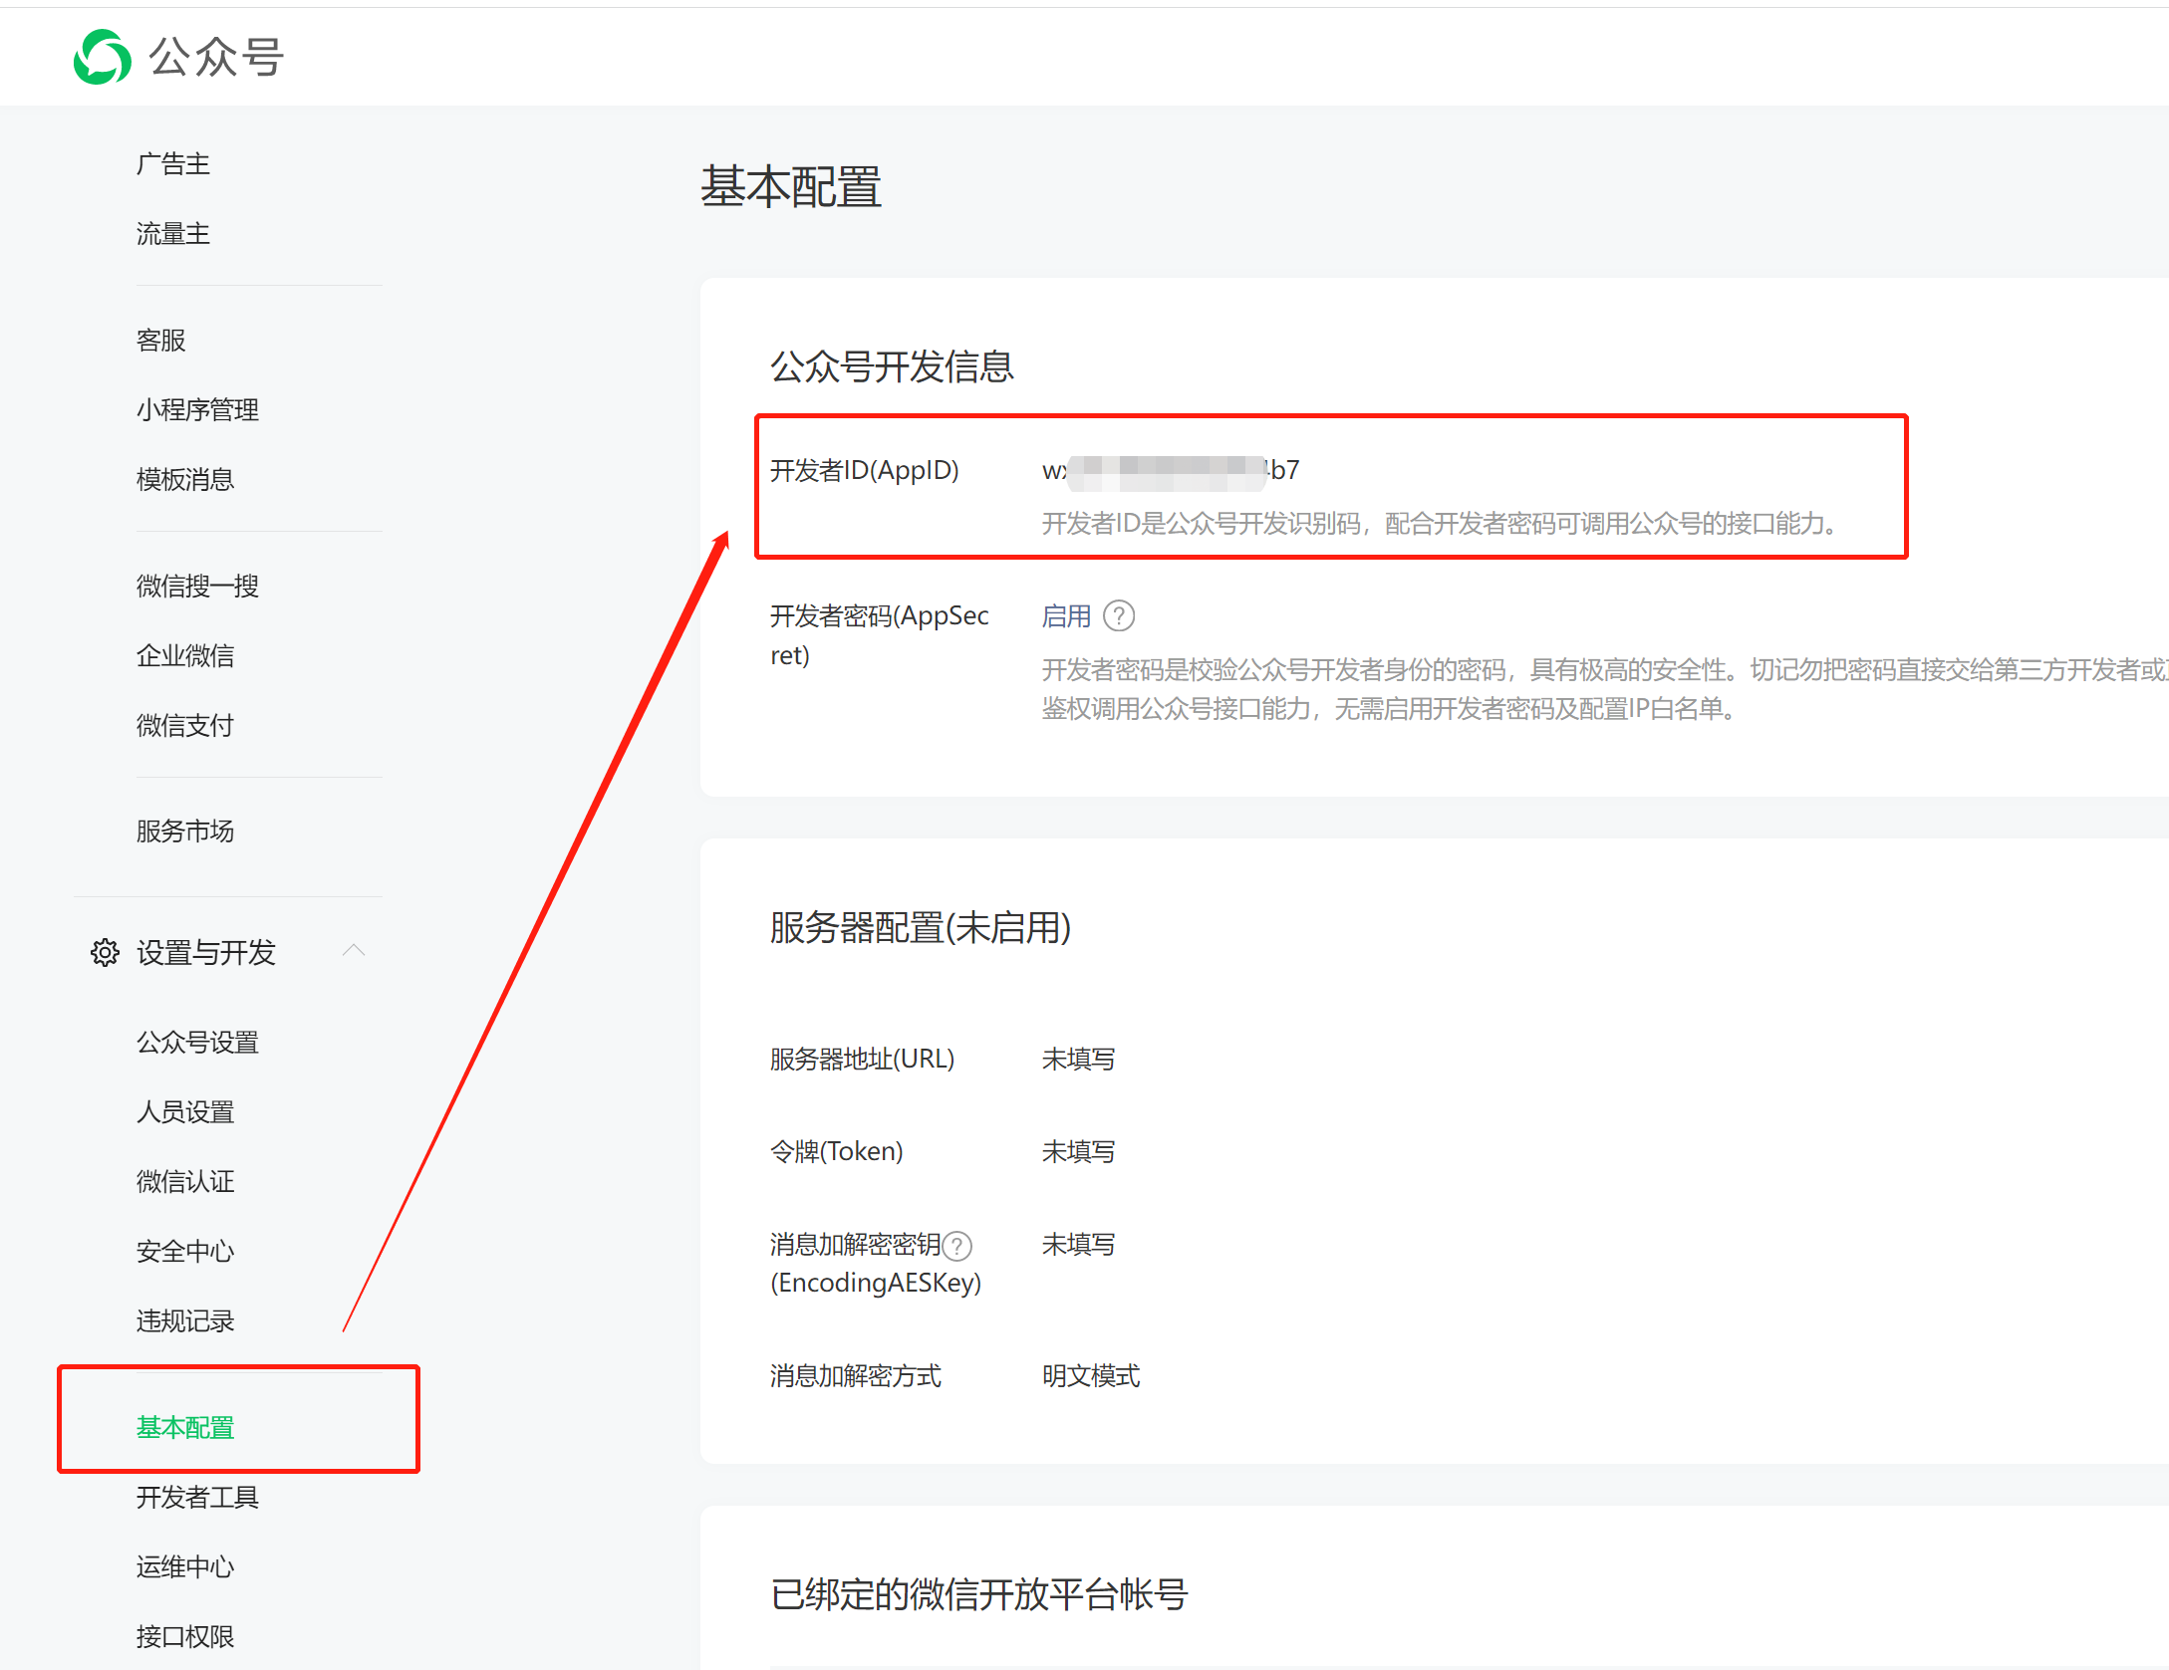Click the 服务器地址(URL) 未填写 value
The width and height of the screenshot is (2169, 1670).
(1079, 1060)
